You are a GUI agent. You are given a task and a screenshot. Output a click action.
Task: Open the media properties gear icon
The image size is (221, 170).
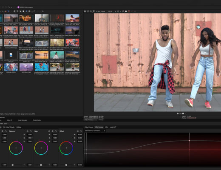[14, 11]
